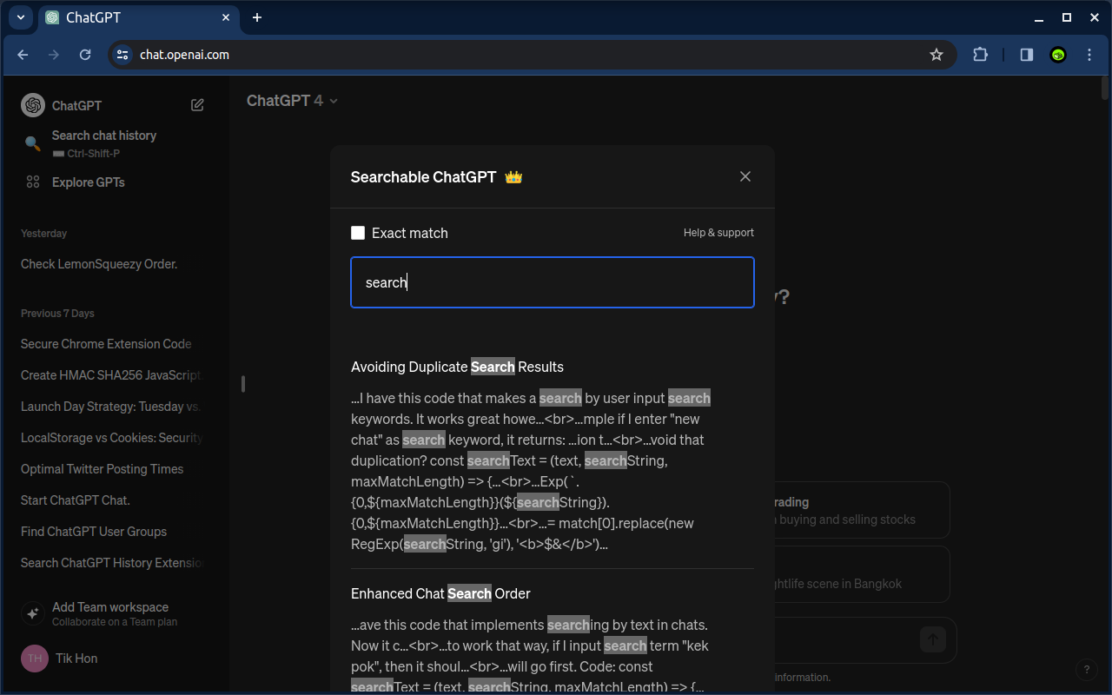Expand the ChatGPT 4 model dropdown
This screenshot has height=695, width=1112.
coord(292,101)
